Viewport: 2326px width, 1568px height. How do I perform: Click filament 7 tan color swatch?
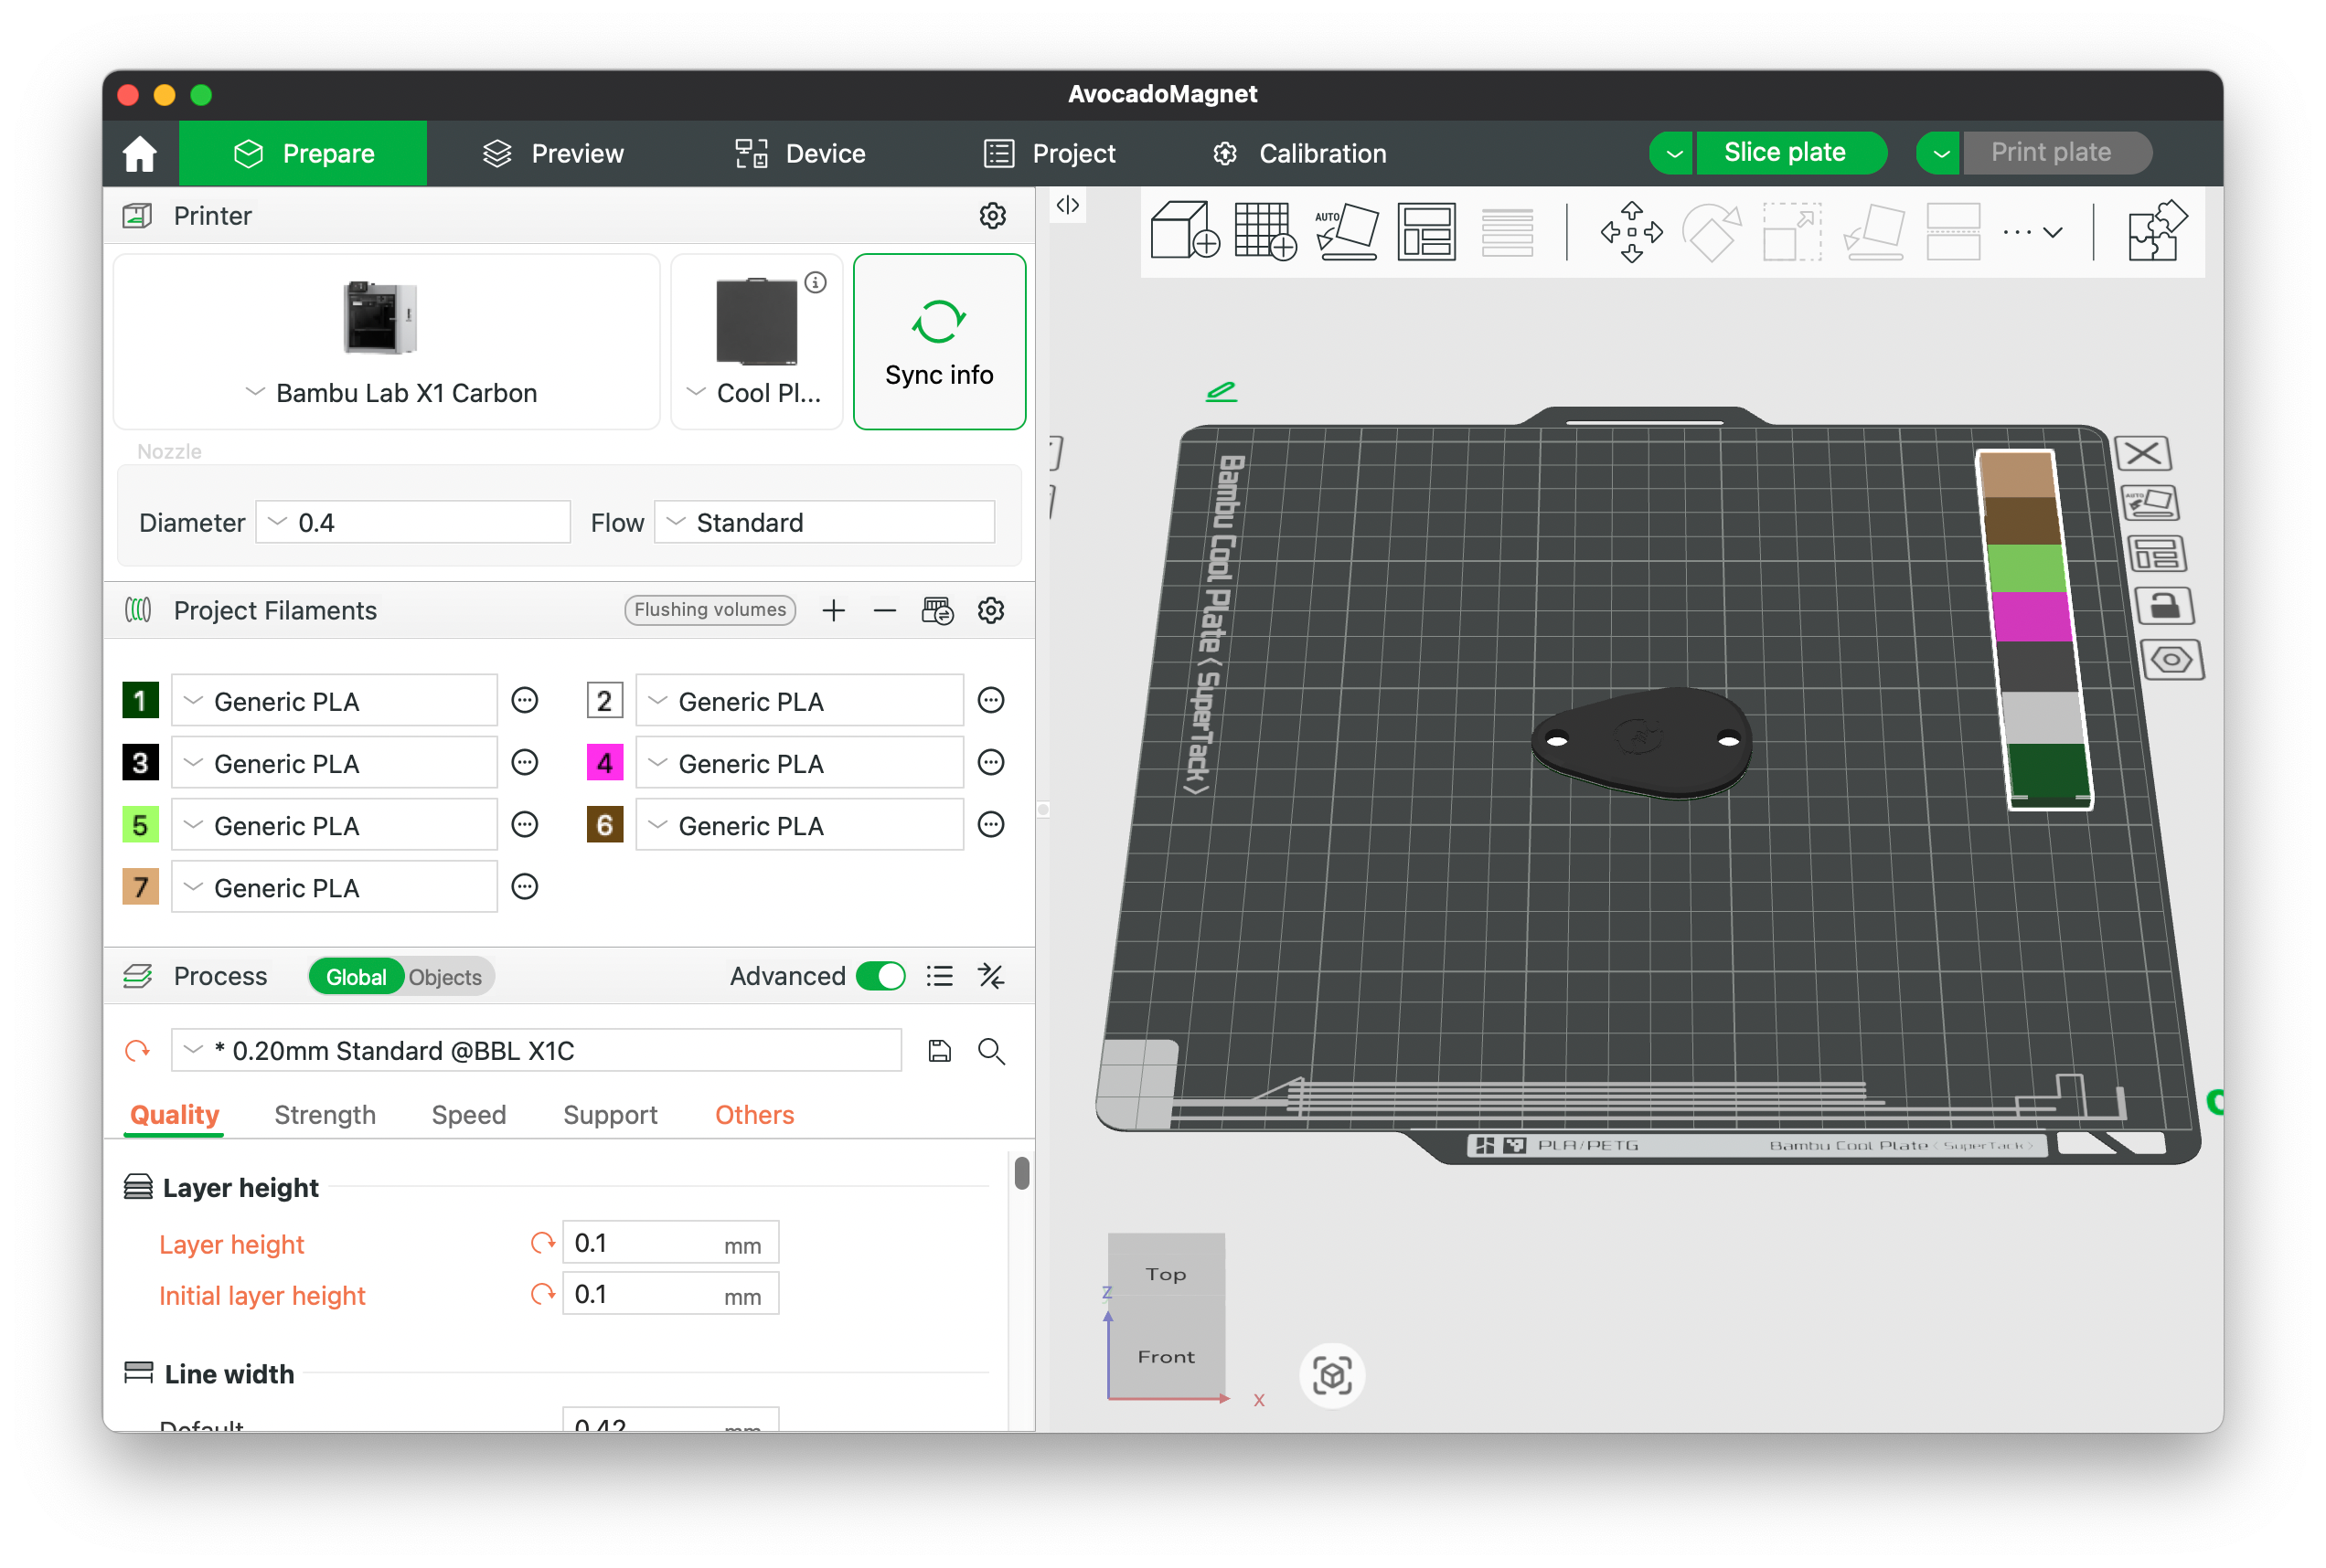140,887
